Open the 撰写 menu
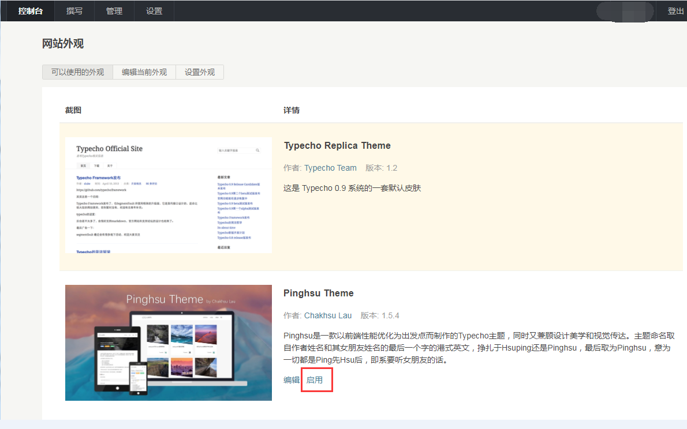Viewport: 687px width, 429px height. (74, 11)
